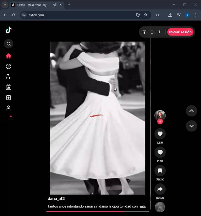This screenshot has width=201, height=216.
Task: Share the video using arrow icon
Action: [x=160, y=189]
